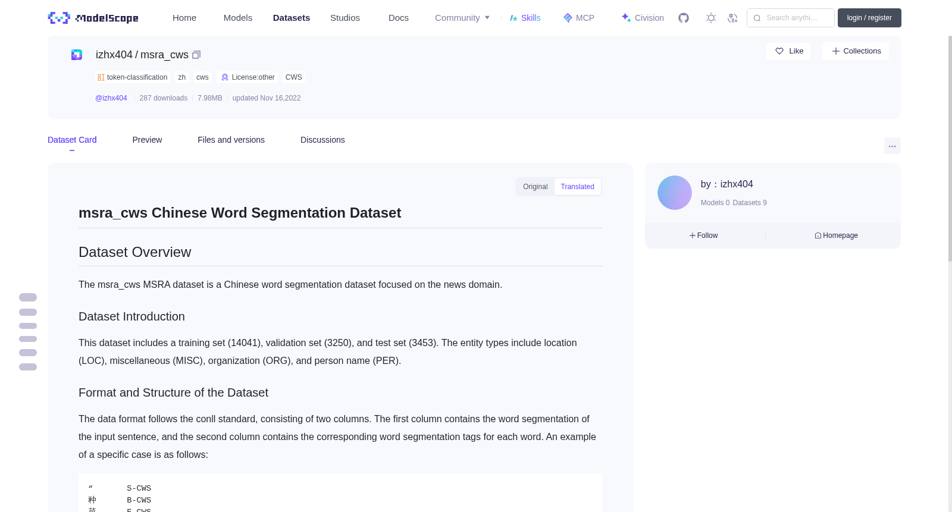952x512 pixels.
Task: Copy the dataset name izhx404/msra_cws
Action: pos(196,55)
